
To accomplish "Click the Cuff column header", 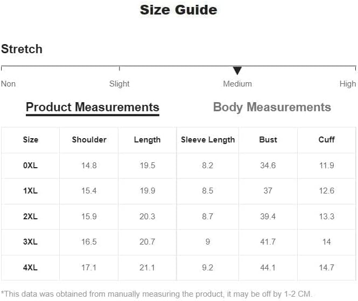I will click(x=326, y=140).
